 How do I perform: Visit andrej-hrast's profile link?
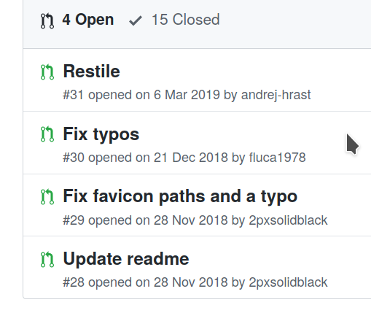tap(276, 95)
